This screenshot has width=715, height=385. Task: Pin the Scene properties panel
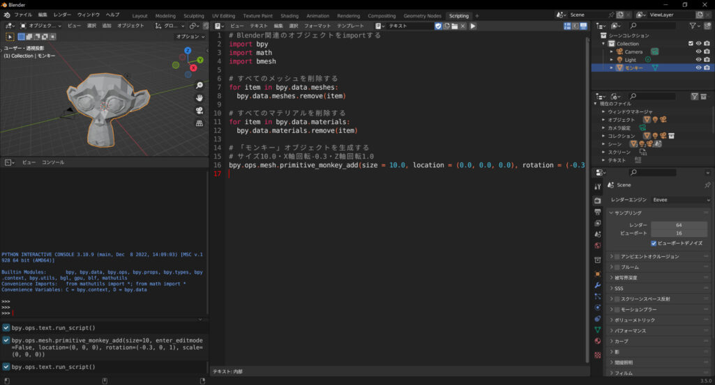tap(707, 185)
